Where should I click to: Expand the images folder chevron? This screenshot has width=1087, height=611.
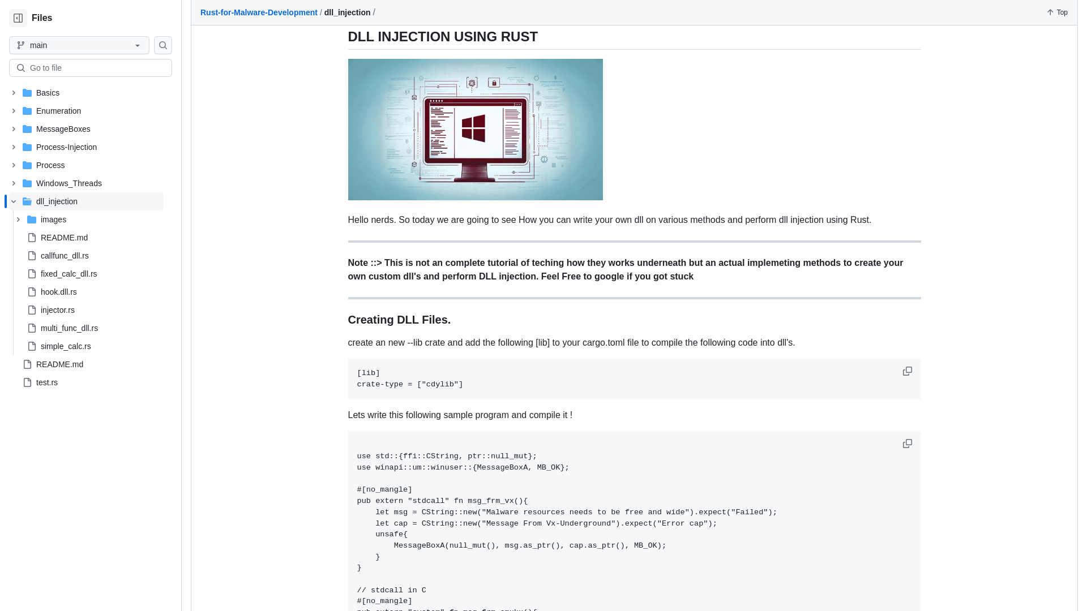(x=18, y=220)
